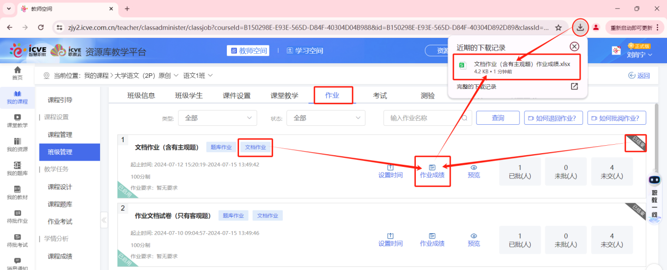Image resolution: width=667 pixels, height=270 pixels.
Task: Open 课程题库 in the left menu
Action: (x=60, y=204)
